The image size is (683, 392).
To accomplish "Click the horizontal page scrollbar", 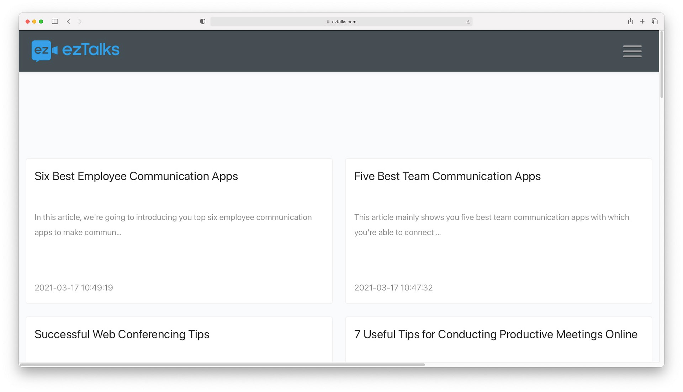I will click(x=222, y=365).
